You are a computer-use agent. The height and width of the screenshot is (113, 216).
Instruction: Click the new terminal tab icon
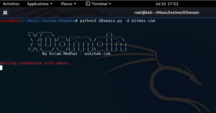5,13
